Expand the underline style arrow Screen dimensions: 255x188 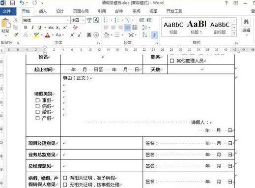coord(45,28)
